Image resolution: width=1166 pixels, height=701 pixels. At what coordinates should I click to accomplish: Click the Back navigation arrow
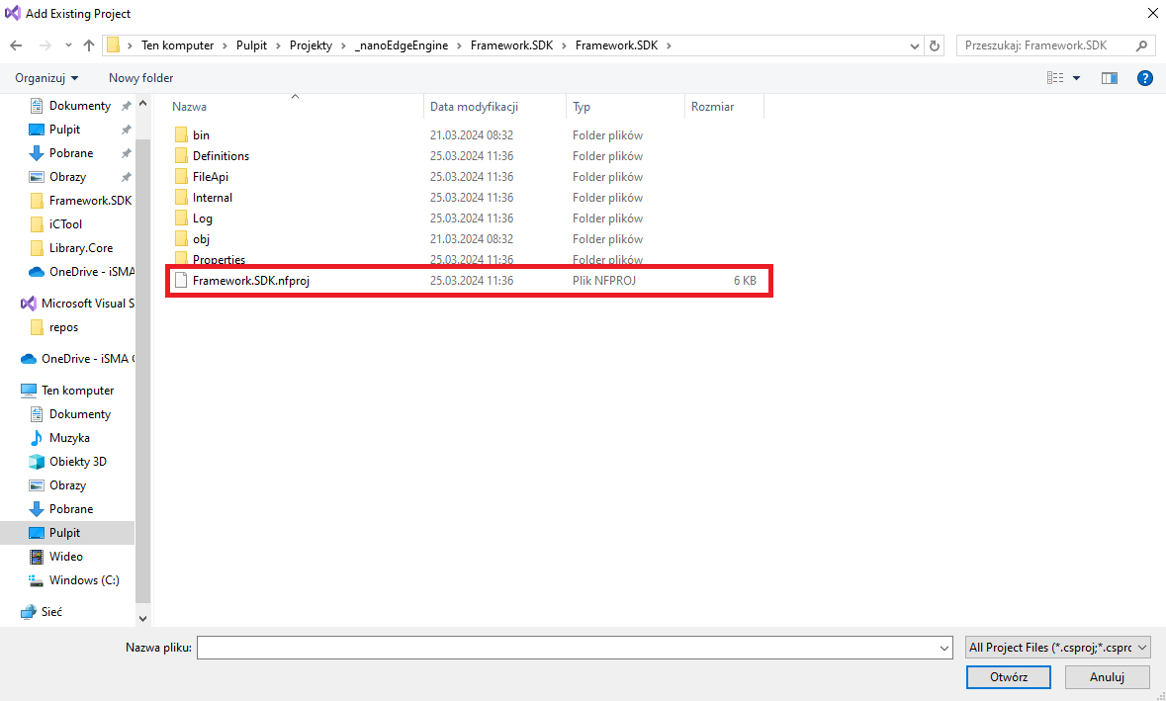[x=16, y=45]
